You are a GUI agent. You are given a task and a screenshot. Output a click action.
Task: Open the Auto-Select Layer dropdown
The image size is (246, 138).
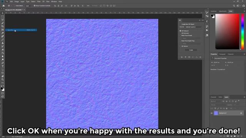28,6
